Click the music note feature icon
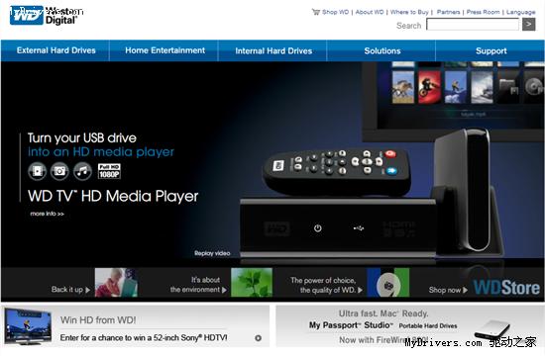 point(82,171)
